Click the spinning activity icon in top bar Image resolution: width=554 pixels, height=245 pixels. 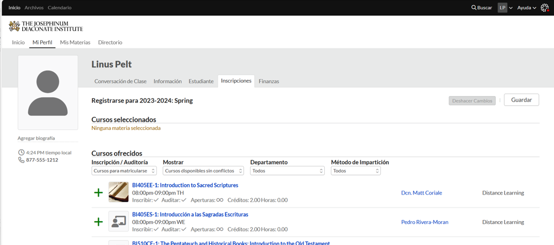pyautogui.click(x=545, y=8)
